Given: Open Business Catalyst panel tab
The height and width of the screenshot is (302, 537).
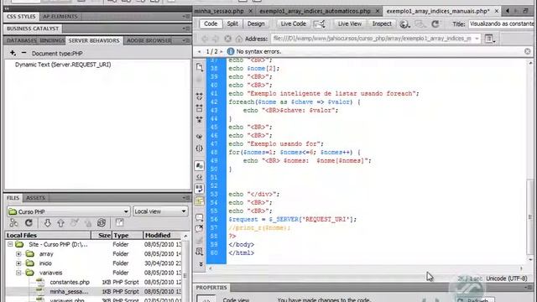Looking at the screenshot, I should pyautogui.click(x=33, y=29).
